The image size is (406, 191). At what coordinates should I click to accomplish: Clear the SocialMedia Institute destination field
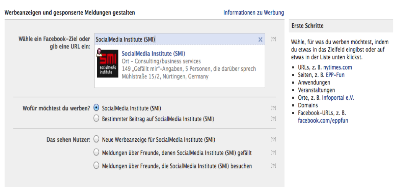pos(260,39)
